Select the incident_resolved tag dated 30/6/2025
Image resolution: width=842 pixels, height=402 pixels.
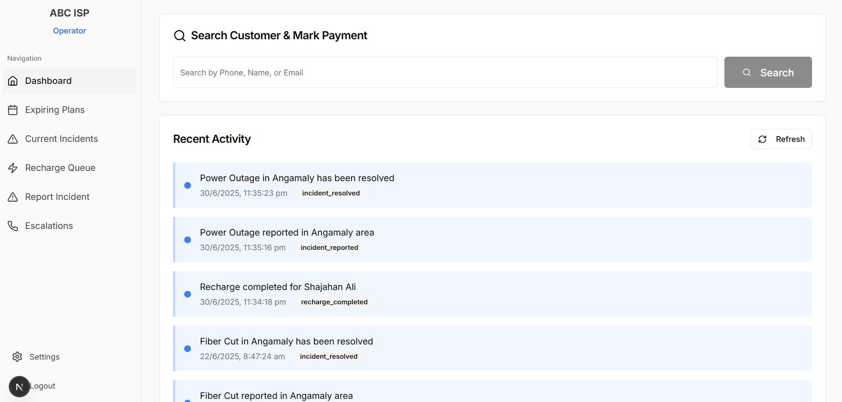331,193
